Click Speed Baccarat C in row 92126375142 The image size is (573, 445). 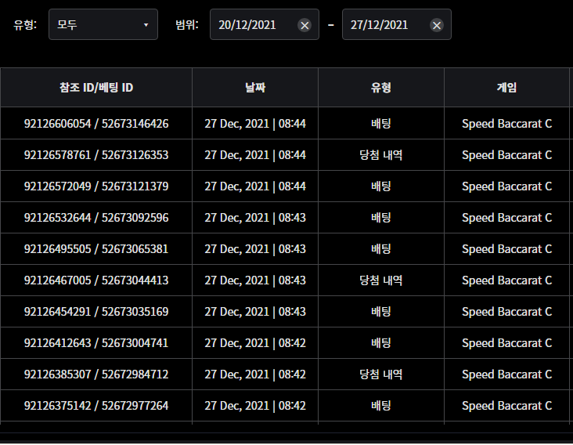(x=507, y=406)
